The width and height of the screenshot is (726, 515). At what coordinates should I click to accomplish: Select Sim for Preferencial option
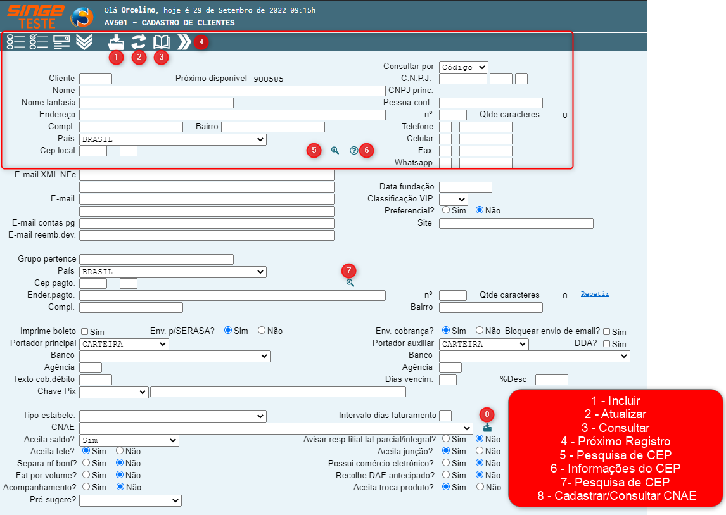pyautogui.click(x=446, y=210)
